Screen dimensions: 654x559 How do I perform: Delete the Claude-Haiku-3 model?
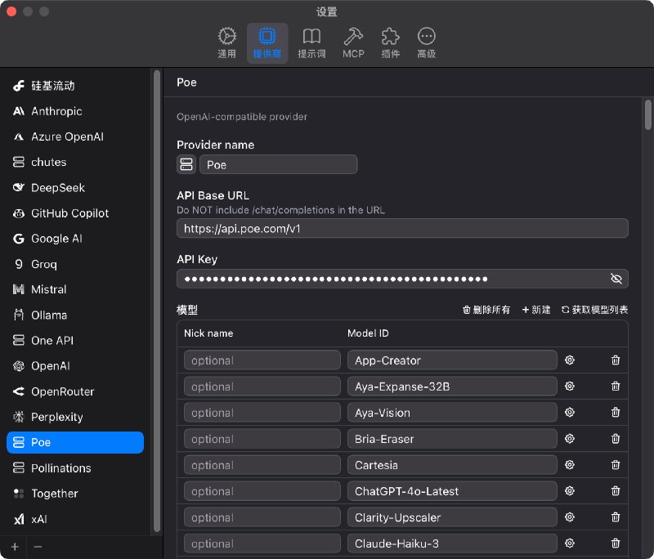(x=616, y=543)
